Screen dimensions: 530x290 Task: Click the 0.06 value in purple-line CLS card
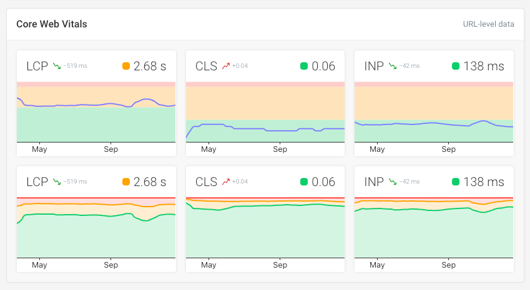(x=323, y=66)
